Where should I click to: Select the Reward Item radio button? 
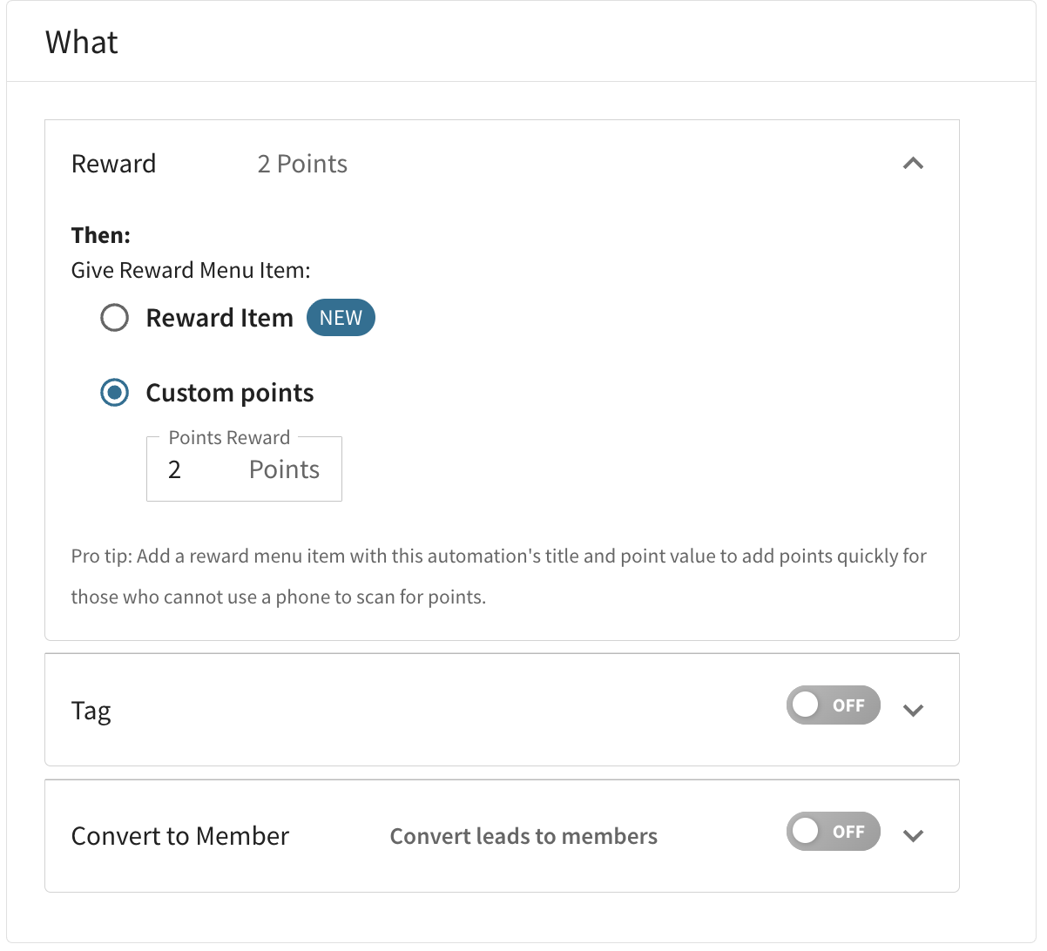coord(114,317)
